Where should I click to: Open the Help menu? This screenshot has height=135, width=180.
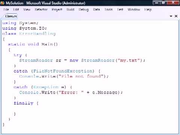coord(148,9)
